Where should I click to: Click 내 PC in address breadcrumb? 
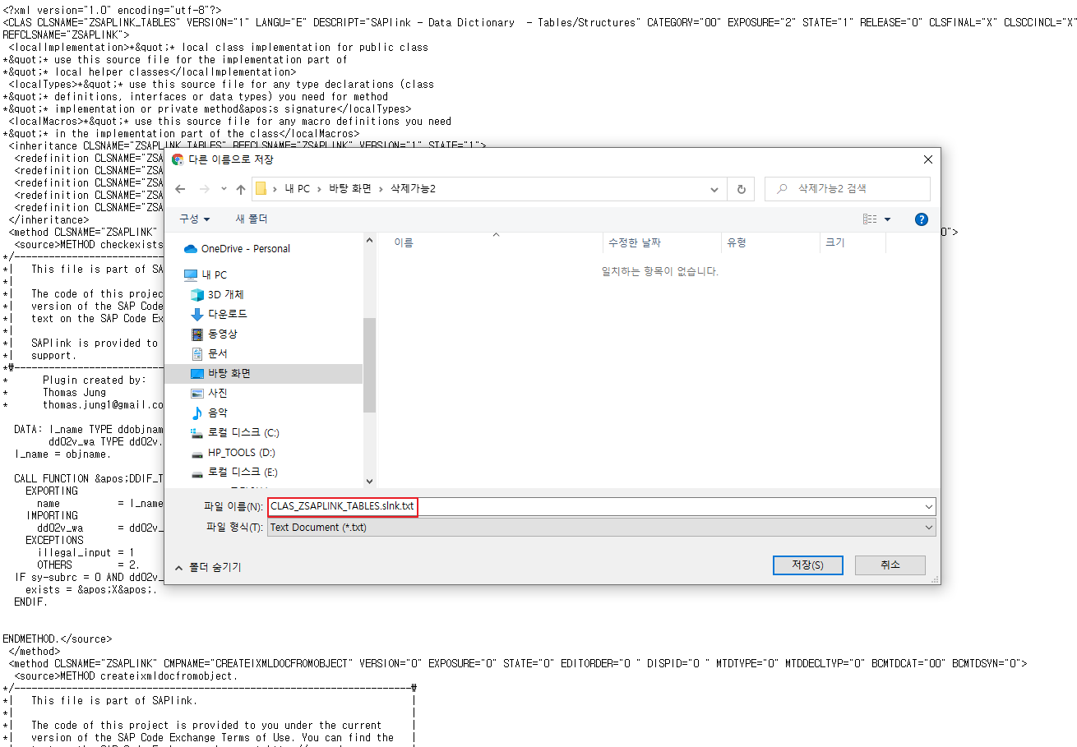tap(298, 189)
